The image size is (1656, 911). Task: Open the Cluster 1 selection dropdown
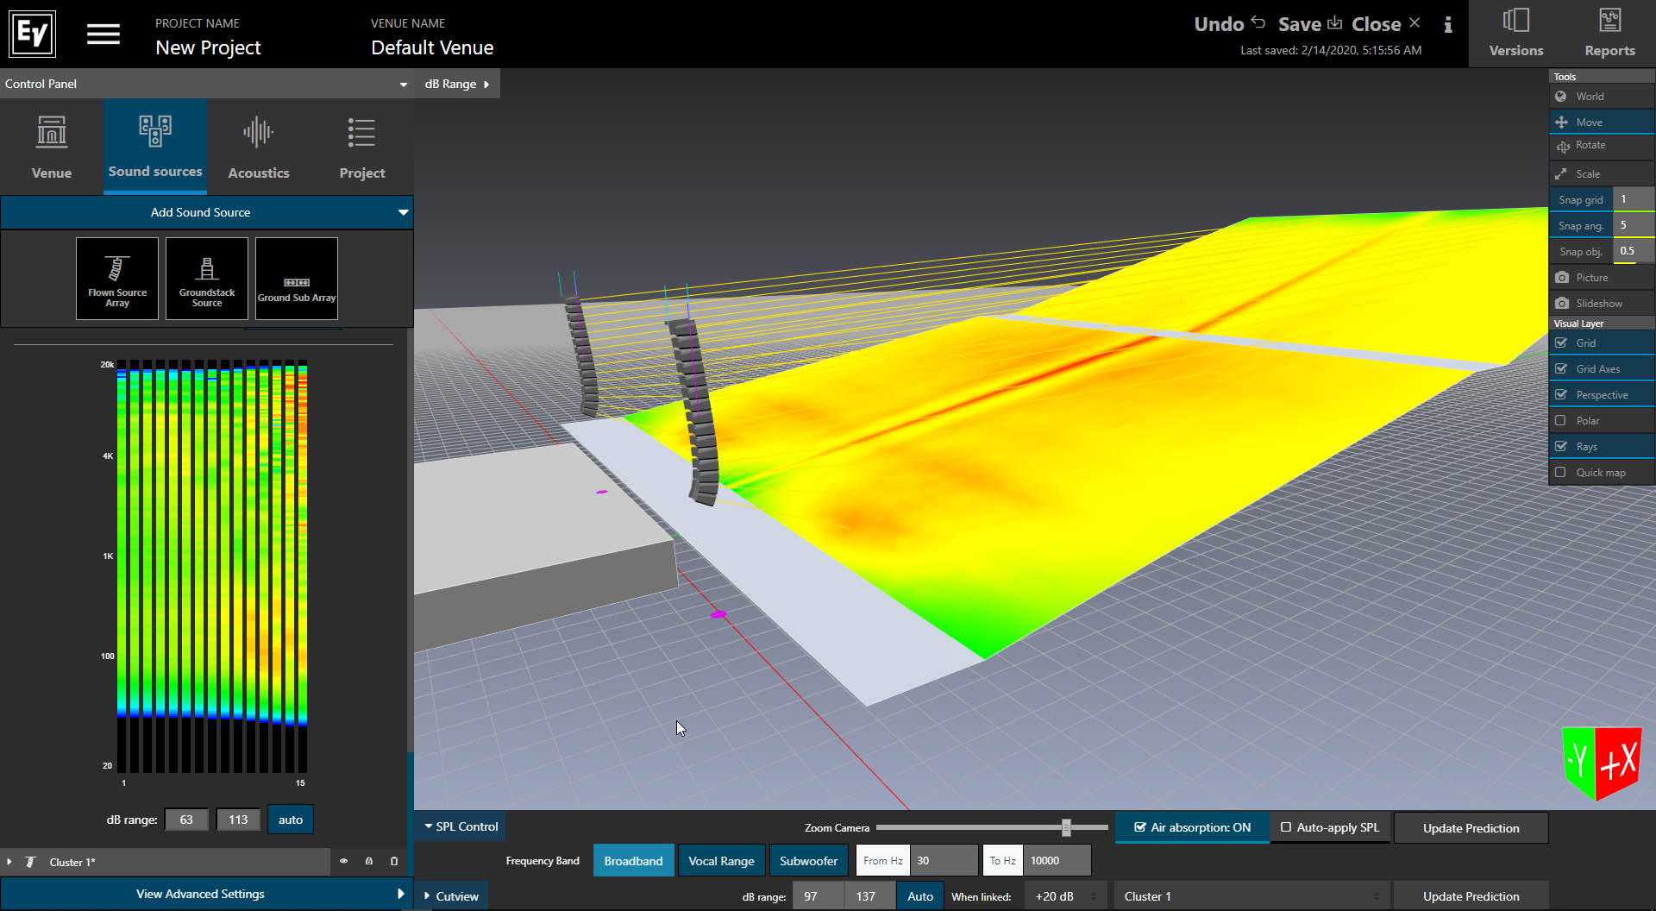pyautogui.click(x=1250, y=896)
